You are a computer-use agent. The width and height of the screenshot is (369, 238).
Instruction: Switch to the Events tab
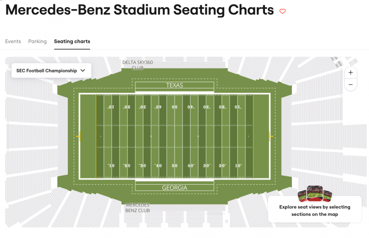click(13, 42)
